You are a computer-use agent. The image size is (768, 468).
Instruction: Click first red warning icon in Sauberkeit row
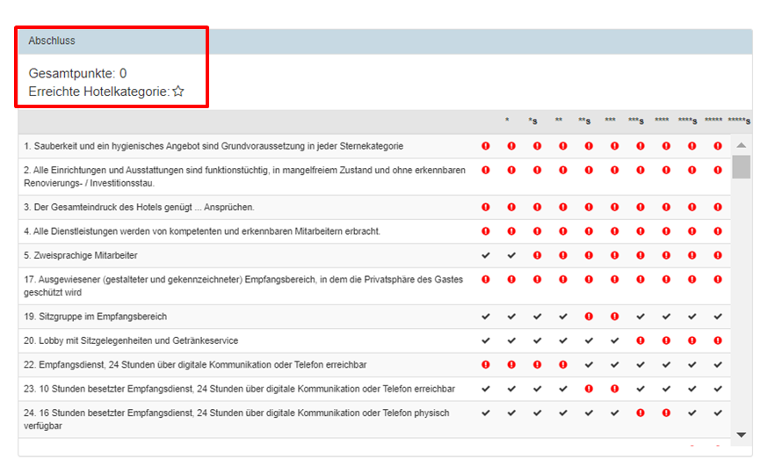pyautogui.click(x=485, y=146)
